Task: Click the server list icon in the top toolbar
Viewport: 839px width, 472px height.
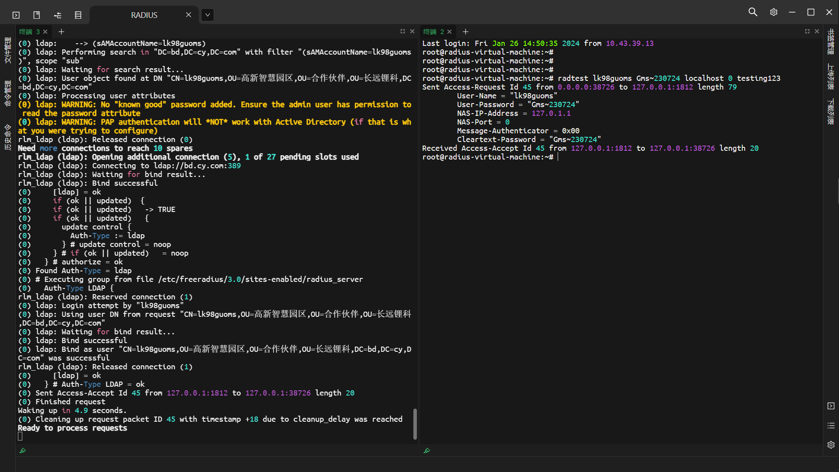Action: [78, 15]
